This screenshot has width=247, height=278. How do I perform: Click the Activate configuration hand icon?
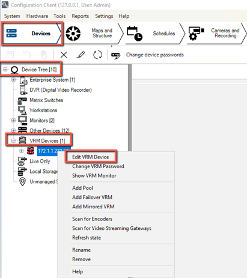pos(44,55)
